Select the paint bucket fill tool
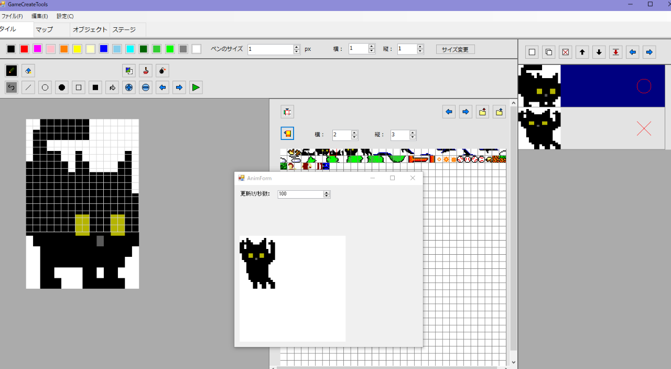Image resolution: width=671 pixels, height=369 pixels. pos(112,88)
